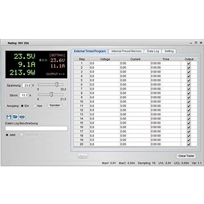Screen dimensions: 204x204
Task: Select the Aus output radio button
Action: coord(35,106)
